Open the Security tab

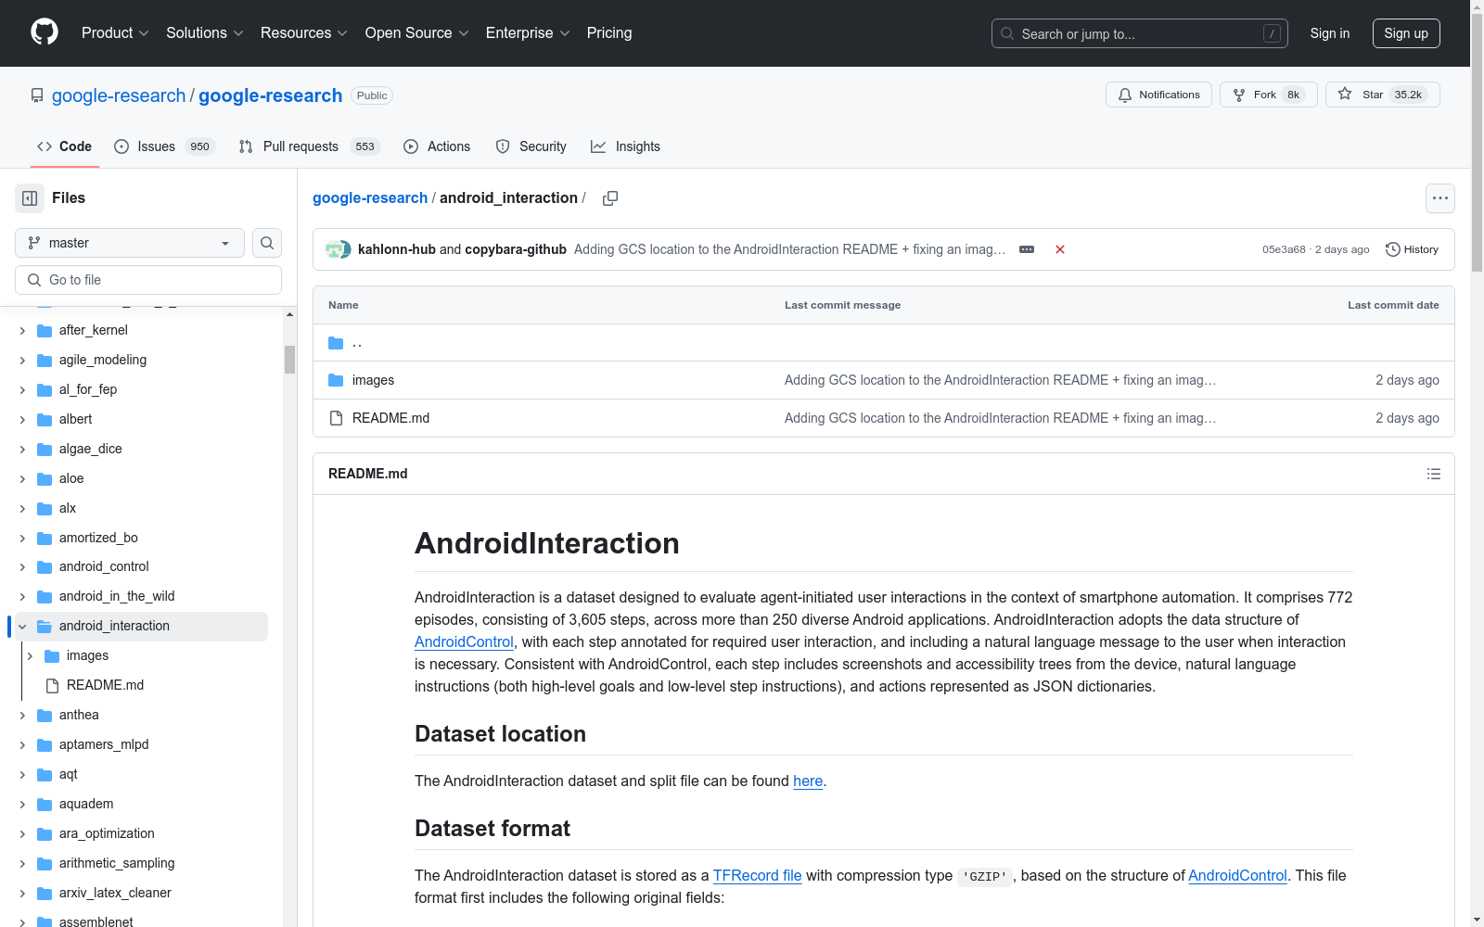tap(531, 146)
